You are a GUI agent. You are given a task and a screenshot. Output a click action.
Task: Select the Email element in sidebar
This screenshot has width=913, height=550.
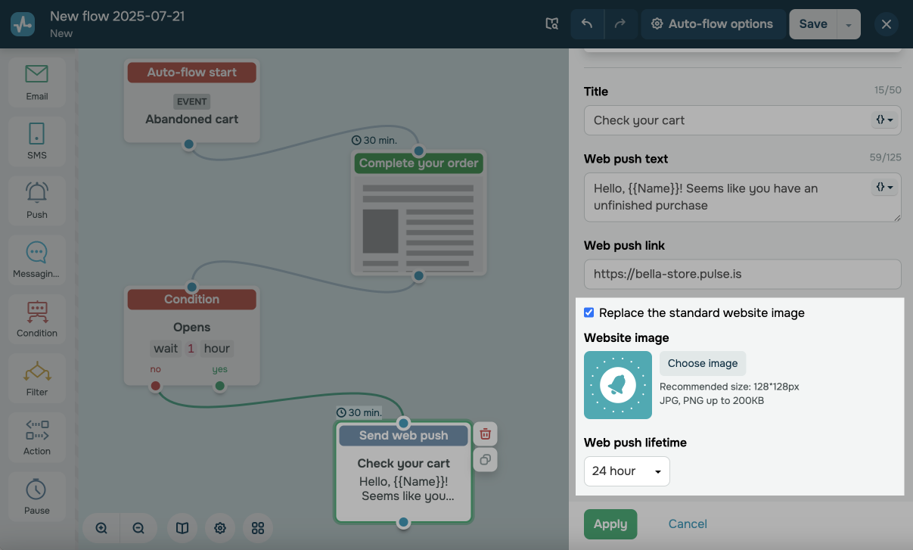[x=36, y=82]
